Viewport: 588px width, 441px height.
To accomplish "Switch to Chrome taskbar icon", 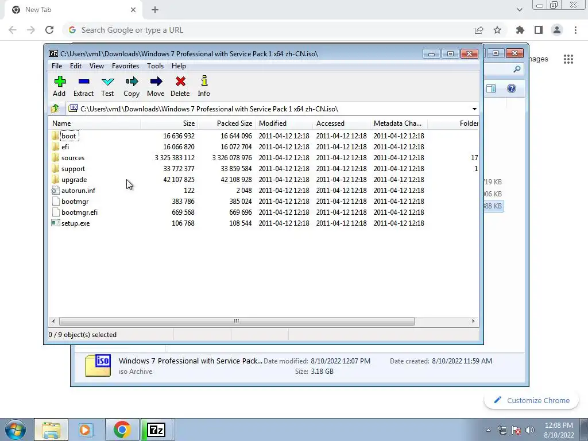I will coord(122,430).
